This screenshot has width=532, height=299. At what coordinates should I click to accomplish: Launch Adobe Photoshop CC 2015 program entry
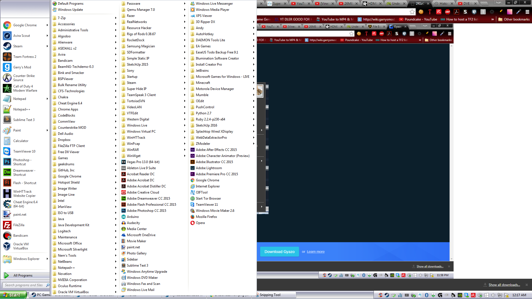point(146,211)
